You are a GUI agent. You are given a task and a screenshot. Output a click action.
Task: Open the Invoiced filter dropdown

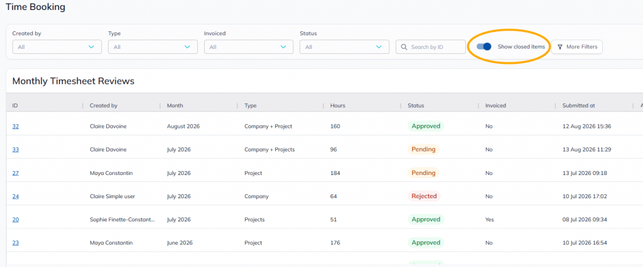click(x=249, y=46)
